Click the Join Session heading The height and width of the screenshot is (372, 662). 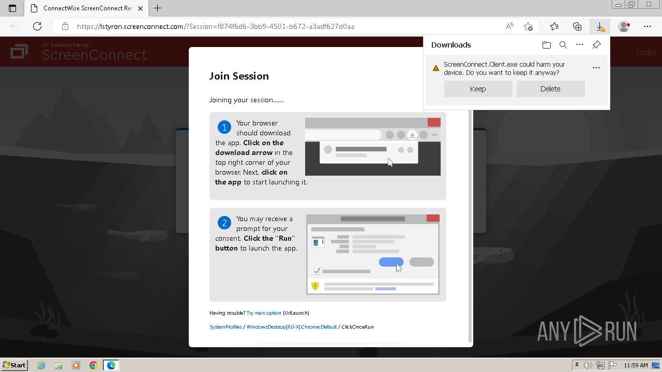[239, 76]
